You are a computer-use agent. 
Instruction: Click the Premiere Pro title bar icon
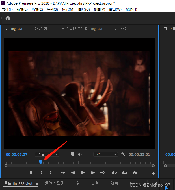coord(3,3)
